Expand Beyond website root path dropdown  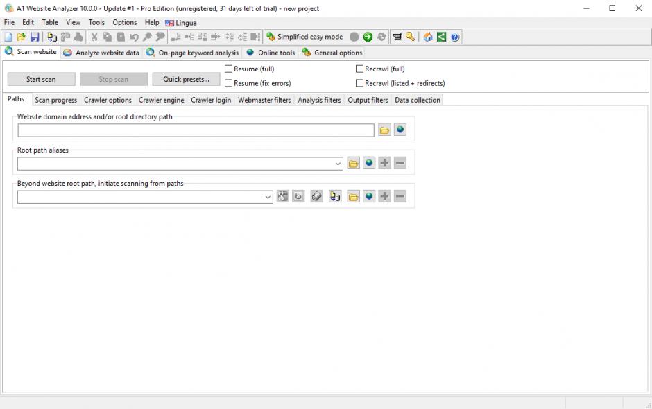[x=268, y=197]
